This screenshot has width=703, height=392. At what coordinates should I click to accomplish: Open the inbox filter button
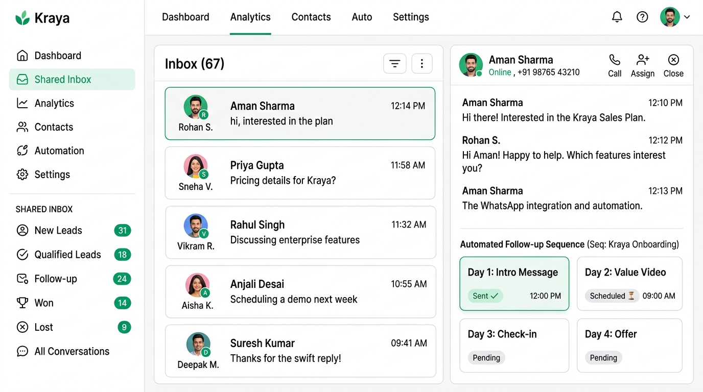[395, 64]
